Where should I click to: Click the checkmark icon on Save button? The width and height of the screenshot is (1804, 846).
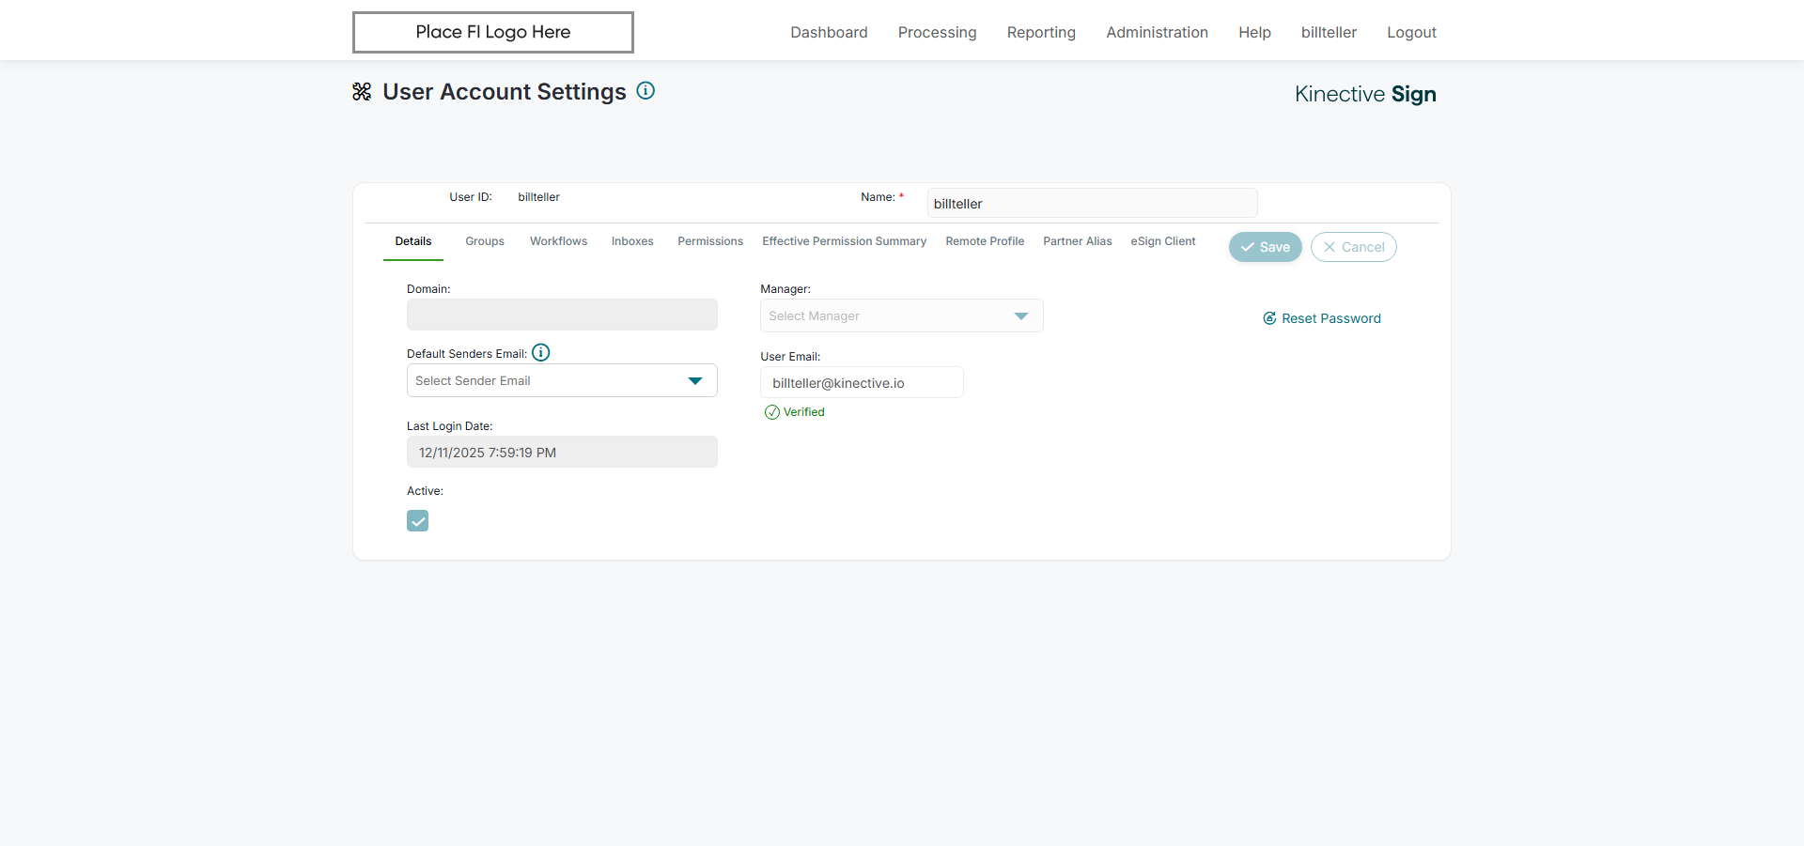(x=1248, y=247)
